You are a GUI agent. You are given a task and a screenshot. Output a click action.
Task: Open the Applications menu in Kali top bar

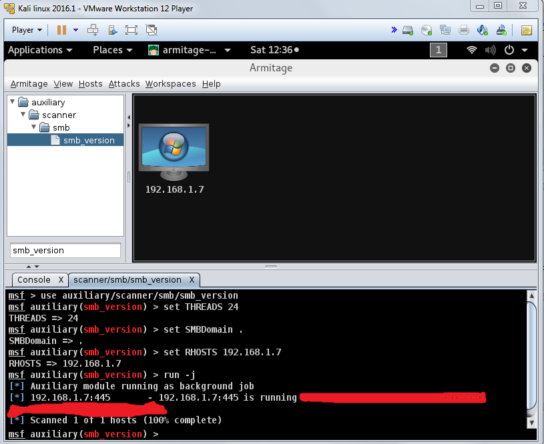[39, 50]
